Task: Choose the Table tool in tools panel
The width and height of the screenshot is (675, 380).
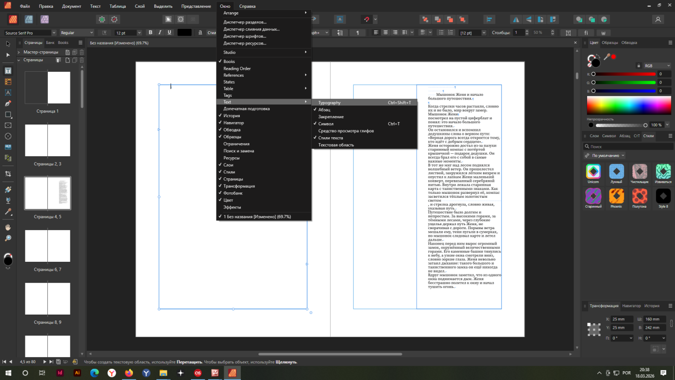Action: [8, 82]
